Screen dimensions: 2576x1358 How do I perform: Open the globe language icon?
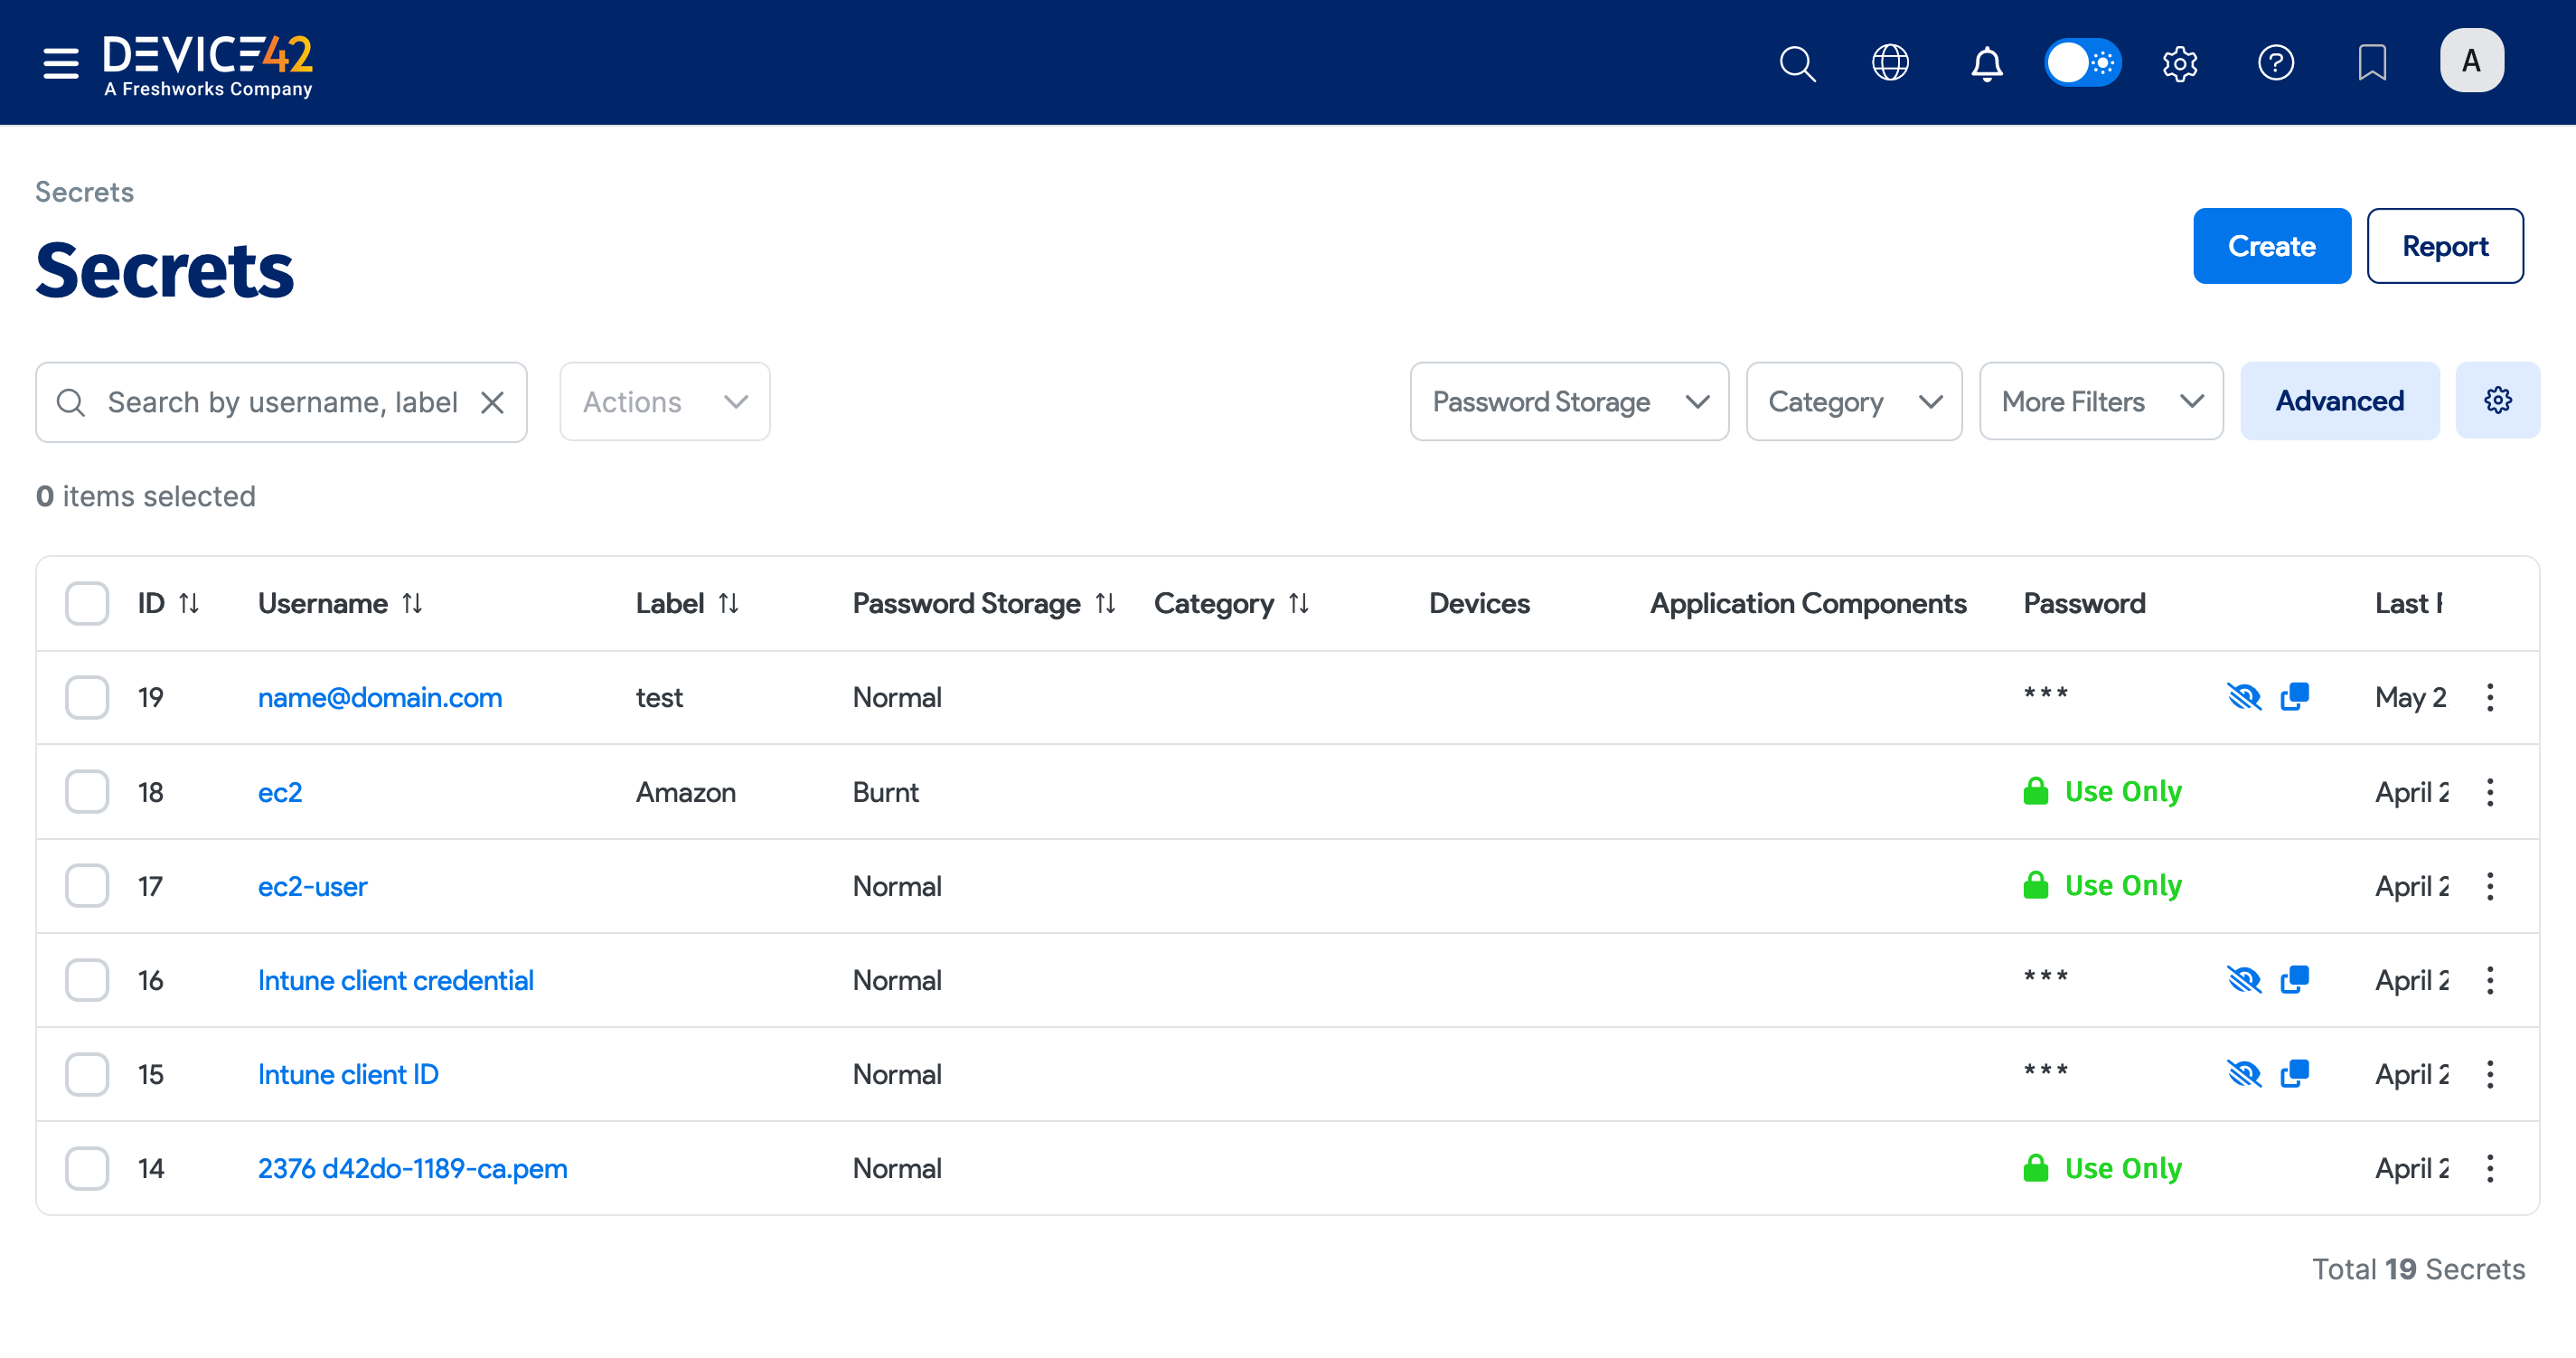pos(1890,63)
